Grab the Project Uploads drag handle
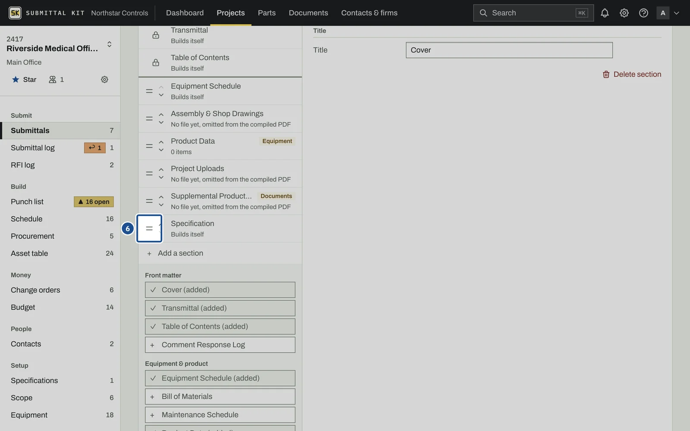 149,173
